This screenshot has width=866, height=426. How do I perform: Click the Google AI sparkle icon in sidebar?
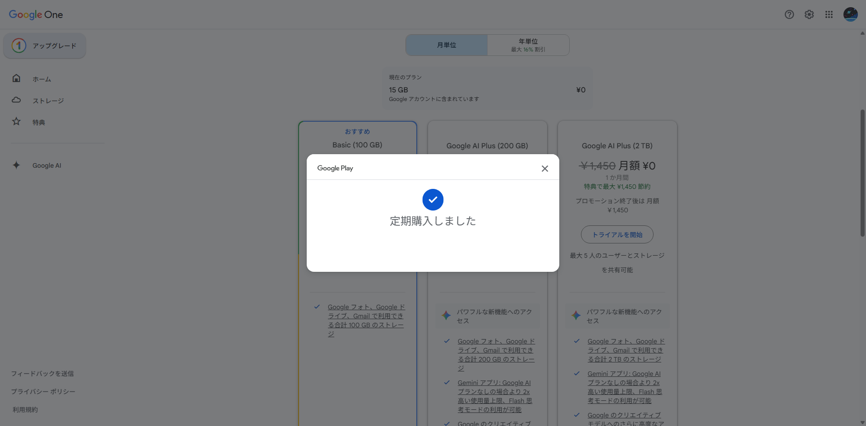[x=16, y=165]
